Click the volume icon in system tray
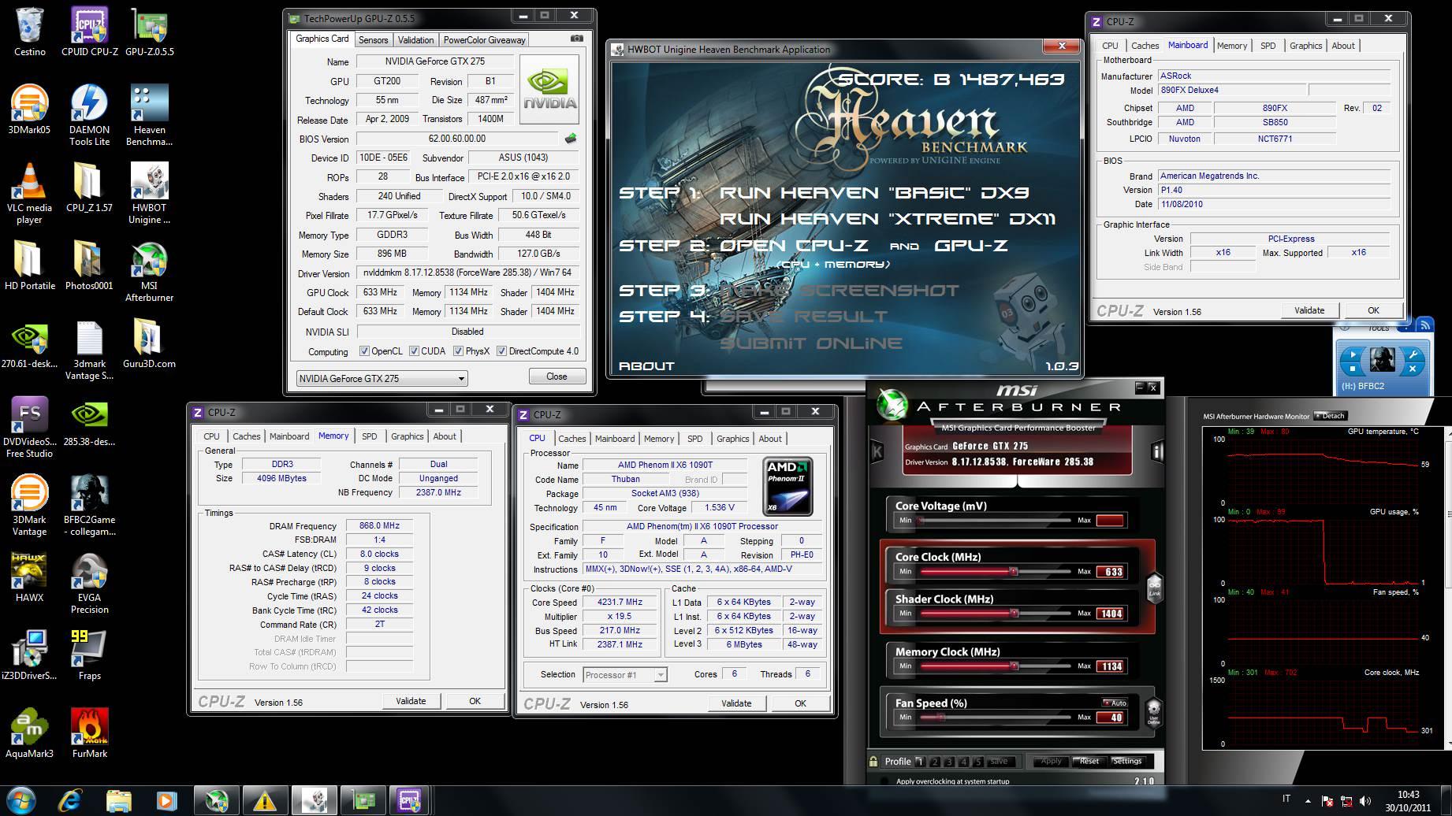 [1365, 801]
